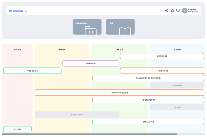Select the 기획 설계 column header
The image size is (207, 137).
click(17, 50)
